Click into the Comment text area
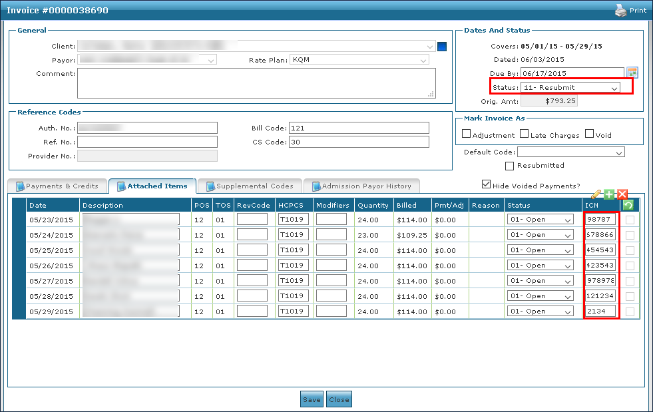Viewport: 653px width, 412px height. tap(256, 83)
